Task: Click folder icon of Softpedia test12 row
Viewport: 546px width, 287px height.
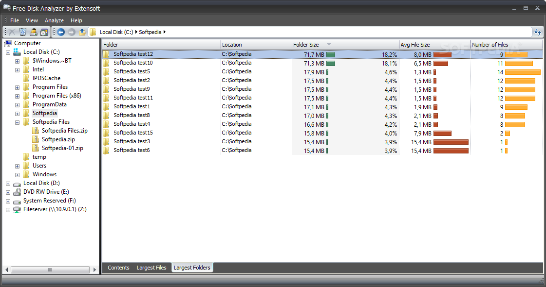Action: (x=106, y=54)
